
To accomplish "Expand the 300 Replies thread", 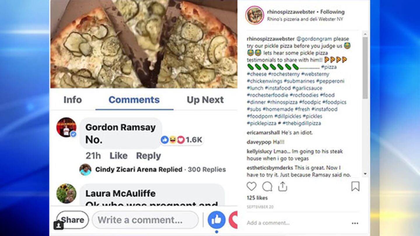I will 207,170.
